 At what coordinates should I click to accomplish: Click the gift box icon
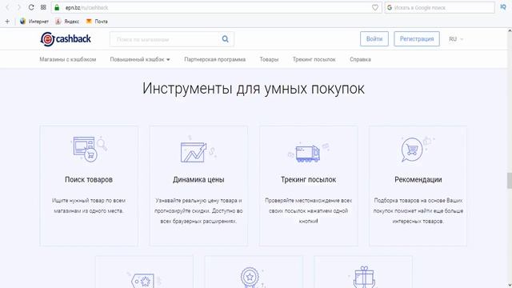(x=364, y=278)
